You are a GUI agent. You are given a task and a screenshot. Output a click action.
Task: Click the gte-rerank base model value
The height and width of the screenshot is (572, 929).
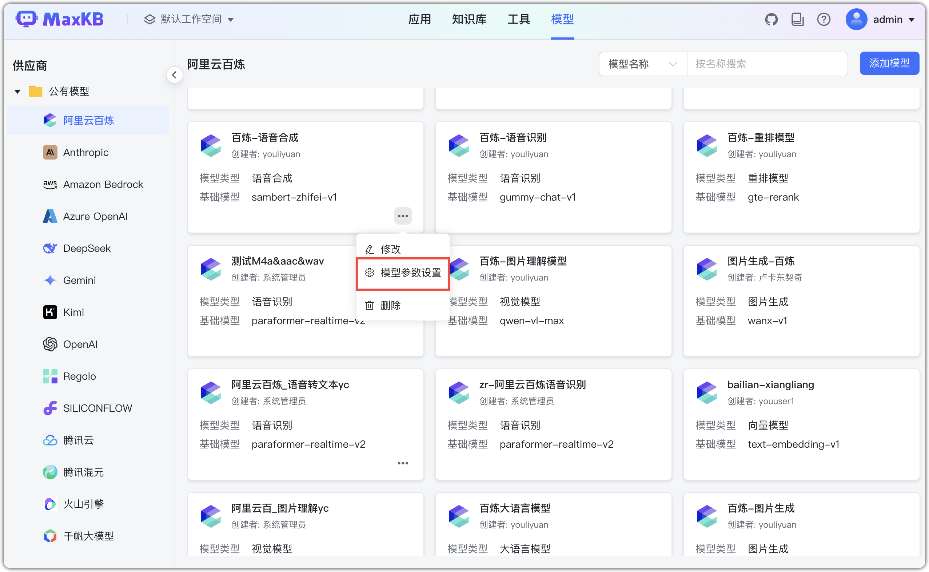[x=773, y=197]
